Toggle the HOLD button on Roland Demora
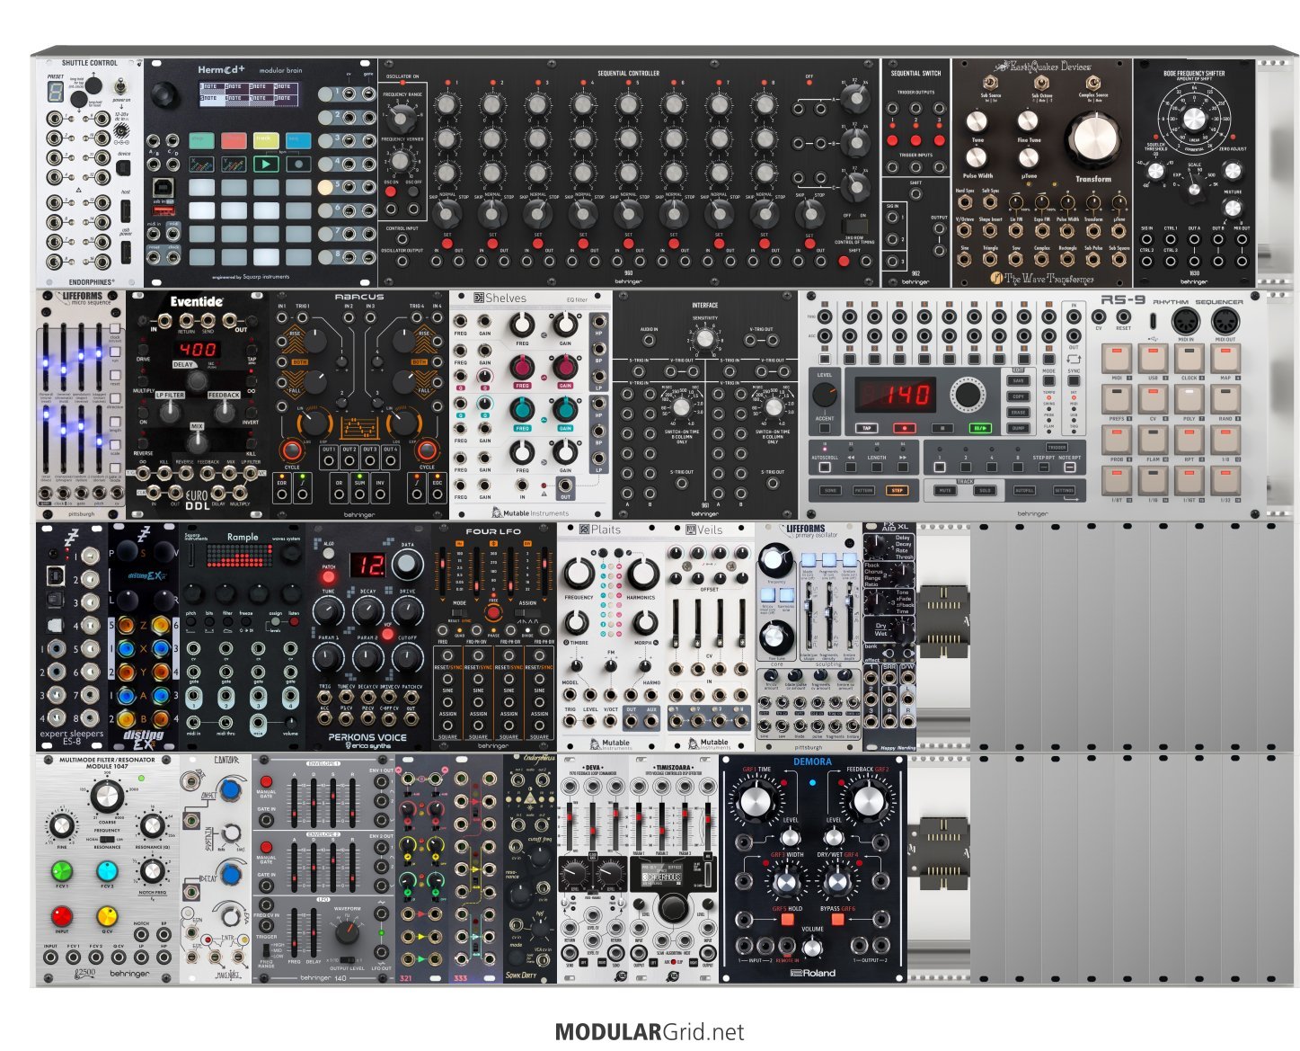 click(786, 919)
